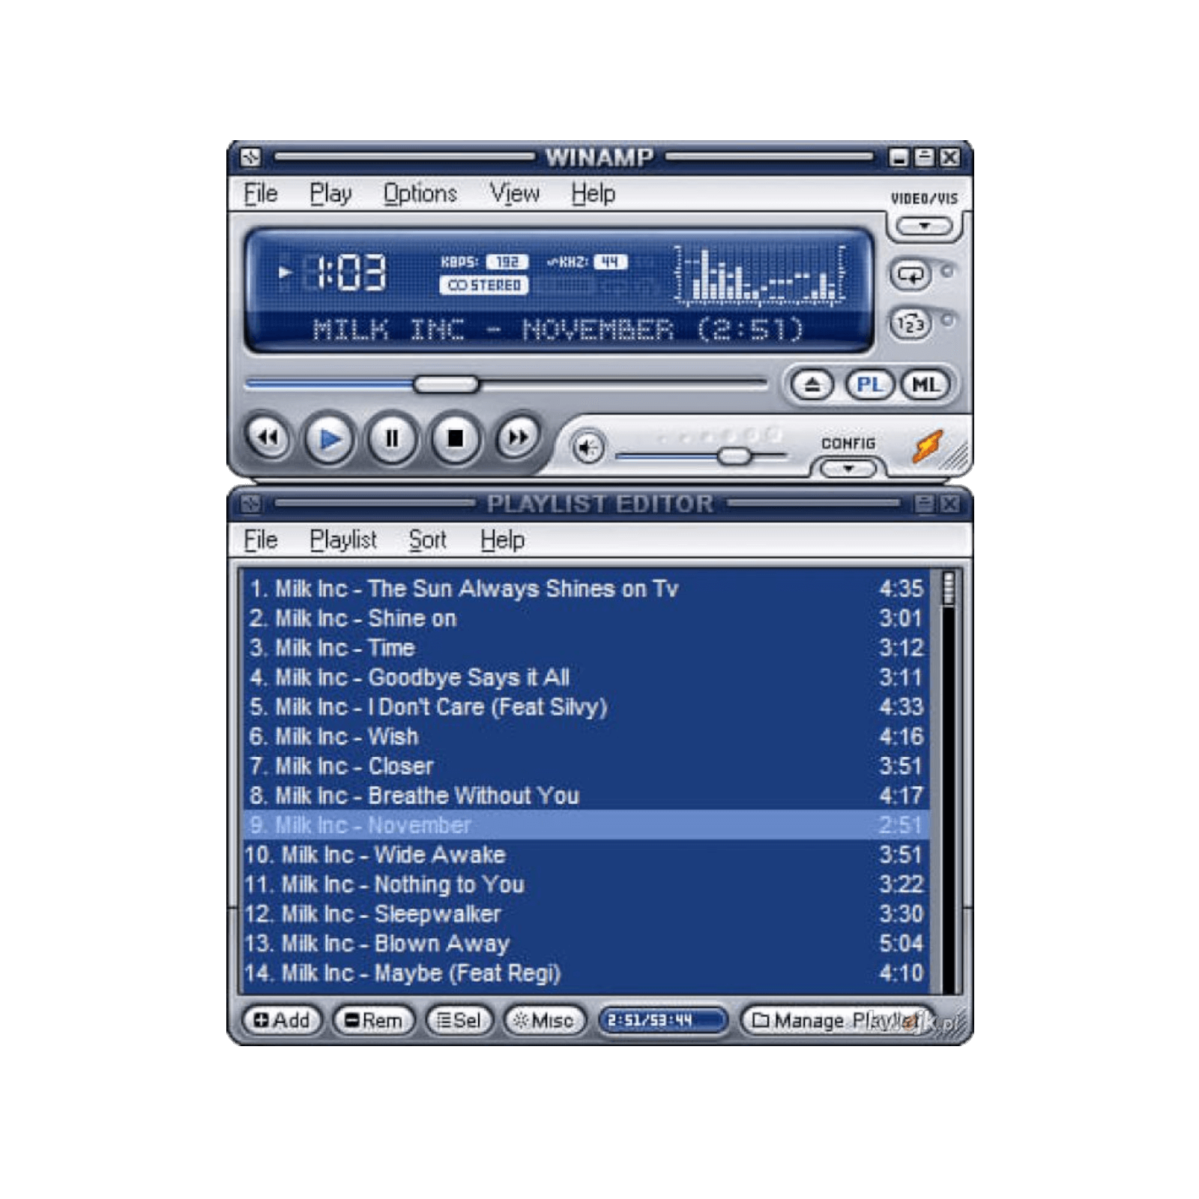Open the Sort menu
This screenshot has height=1199, width=1199.
[427, 540]
